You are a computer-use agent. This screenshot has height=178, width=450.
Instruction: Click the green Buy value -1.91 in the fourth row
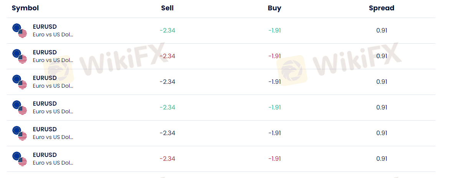(275, 108)
